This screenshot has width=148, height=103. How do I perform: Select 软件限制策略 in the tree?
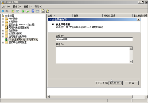pyautogui.click(x=15, y=33)
